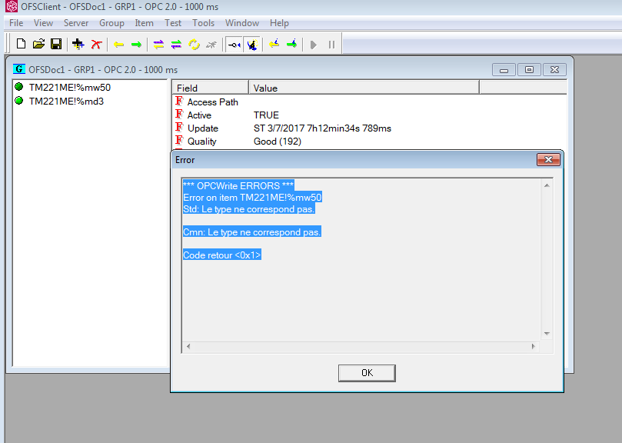622x443 pixels.
Task: Click the yellow left arrow toolbar icon
Action: (x=118, y=45)
